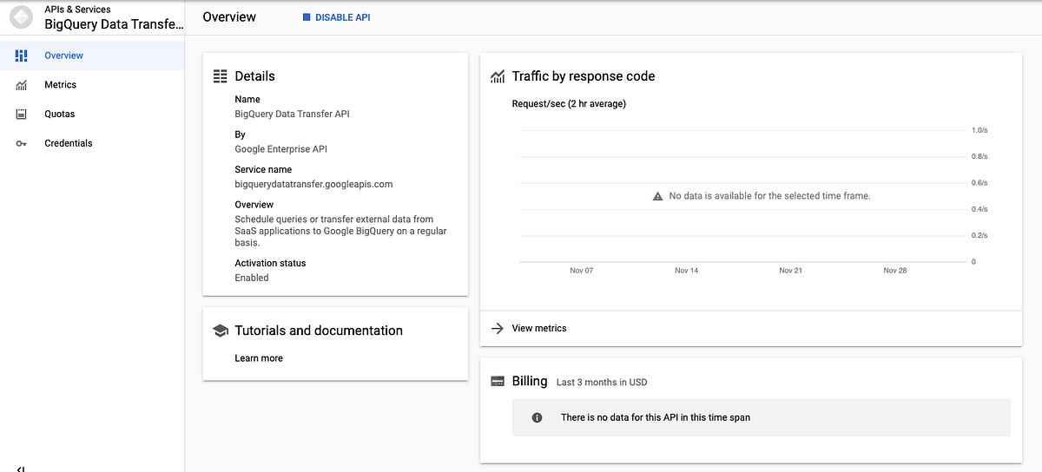Click the No data is available message

coord(769,196)
